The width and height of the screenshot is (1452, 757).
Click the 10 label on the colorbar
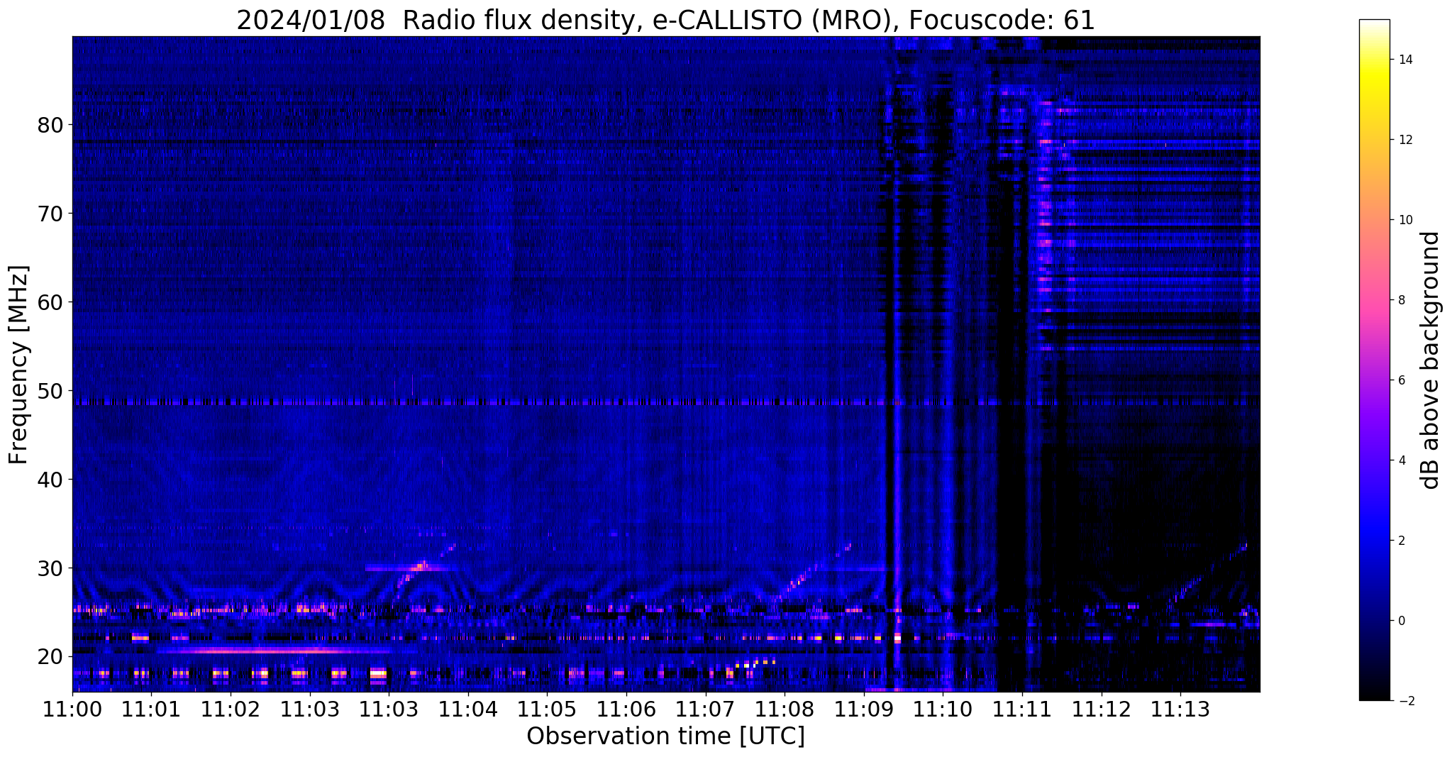[x=1405, y=220]
